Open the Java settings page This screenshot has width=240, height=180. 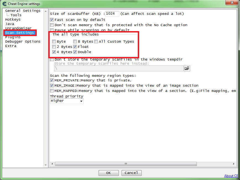[x=10, y=24]
